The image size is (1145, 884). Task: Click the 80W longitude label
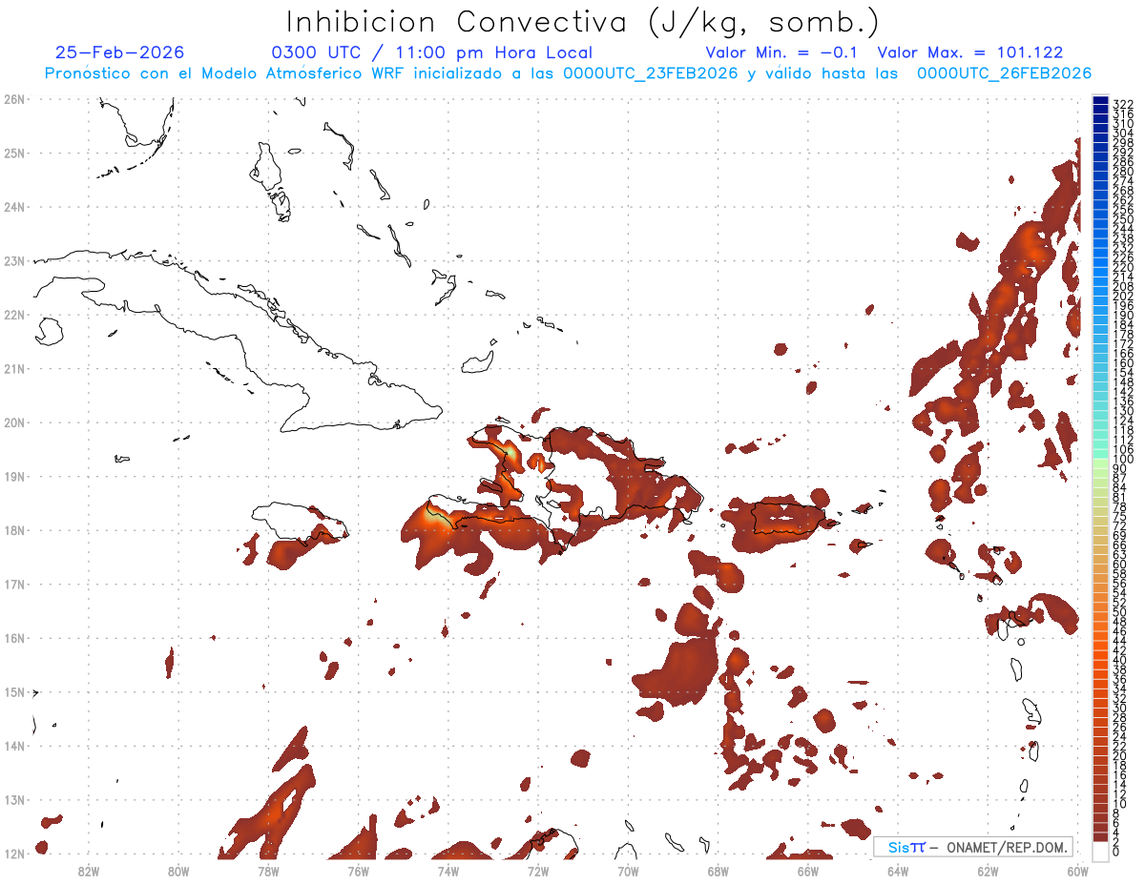(x=178, y=870)
